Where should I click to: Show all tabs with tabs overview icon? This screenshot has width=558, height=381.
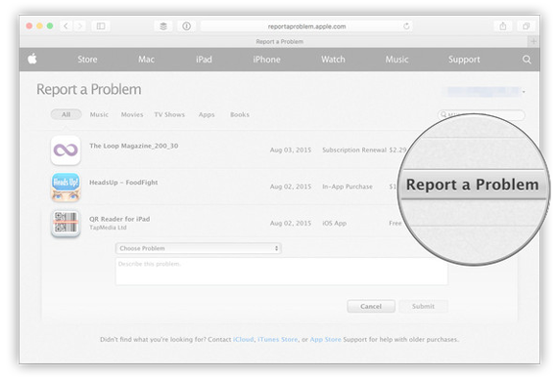tap(526, 26)
